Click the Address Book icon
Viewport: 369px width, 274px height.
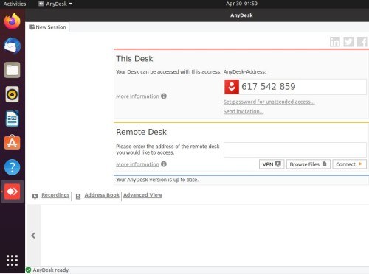point(78,196)
